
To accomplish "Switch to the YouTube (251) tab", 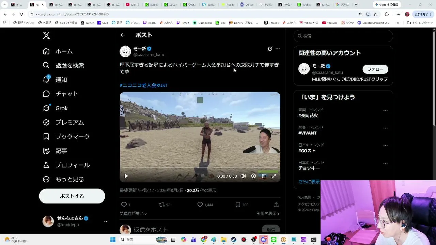I will (x=133, y=5).
